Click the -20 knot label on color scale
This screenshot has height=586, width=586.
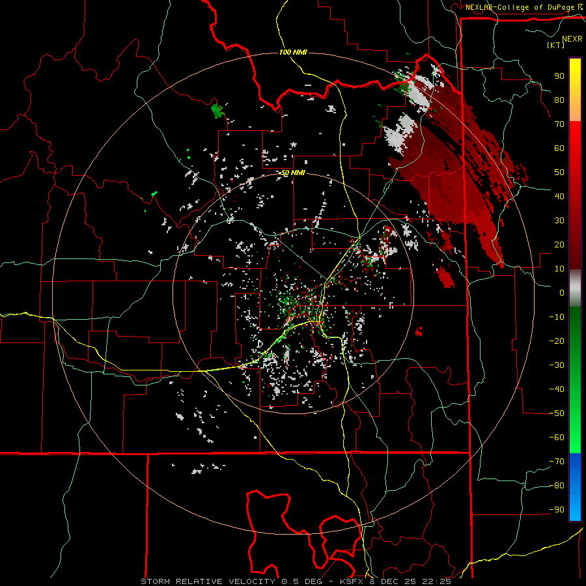(x=557, y=341)
